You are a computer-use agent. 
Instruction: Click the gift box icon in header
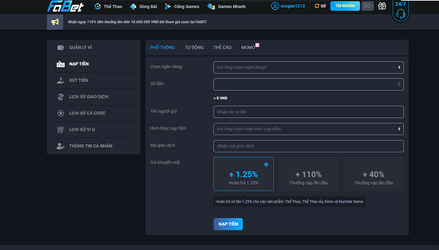click(382, 6)
